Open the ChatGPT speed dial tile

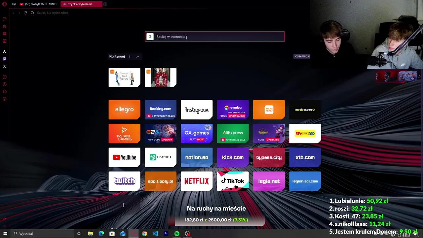[161, 157]
